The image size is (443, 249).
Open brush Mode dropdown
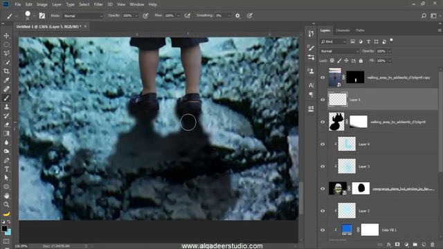point(83,16)
